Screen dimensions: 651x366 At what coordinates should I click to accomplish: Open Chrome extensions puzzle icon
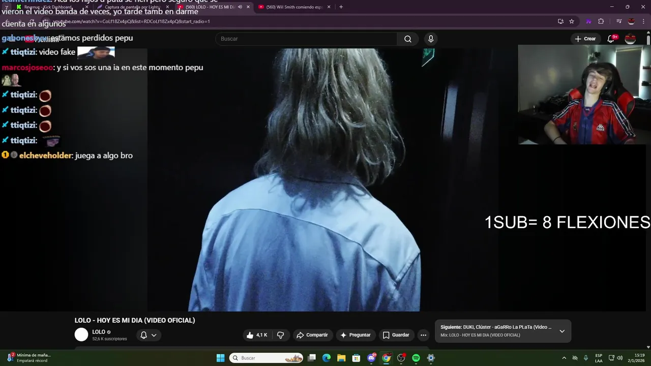point(601,21)
